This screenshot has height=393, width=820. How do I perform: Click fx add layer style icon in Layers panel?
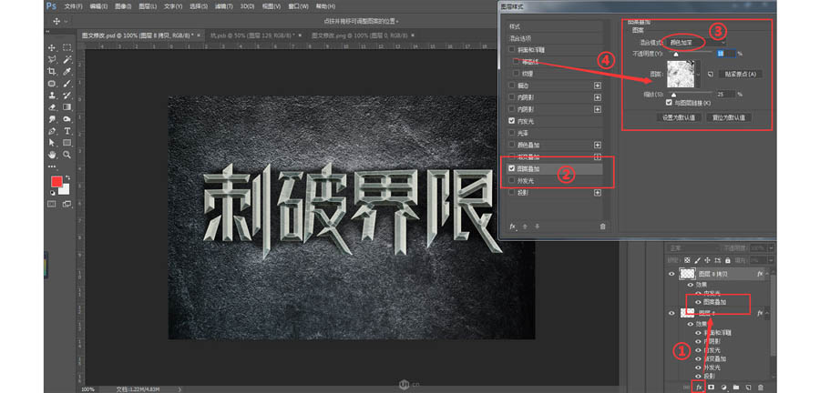pyautogui.click(x=699, y=388)
